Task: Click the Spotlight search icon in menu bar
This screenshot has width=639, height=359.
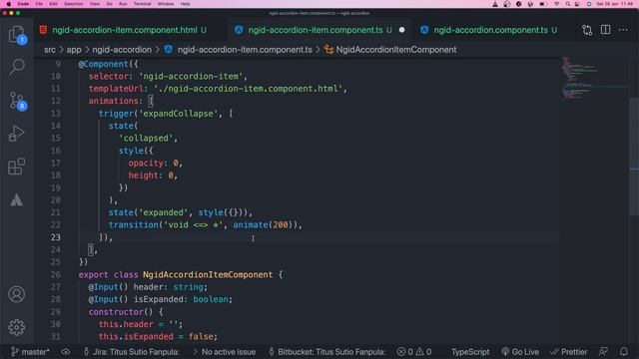Action: pyautogui.click(x=568, y=4)
